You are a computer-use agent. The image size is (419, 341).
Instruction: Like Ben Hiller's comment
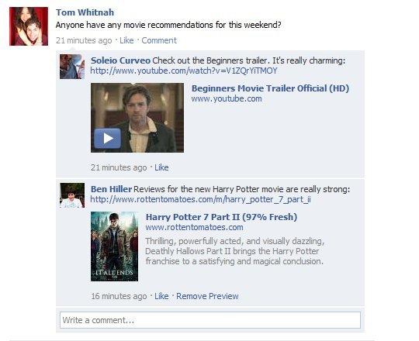[161, 296]
